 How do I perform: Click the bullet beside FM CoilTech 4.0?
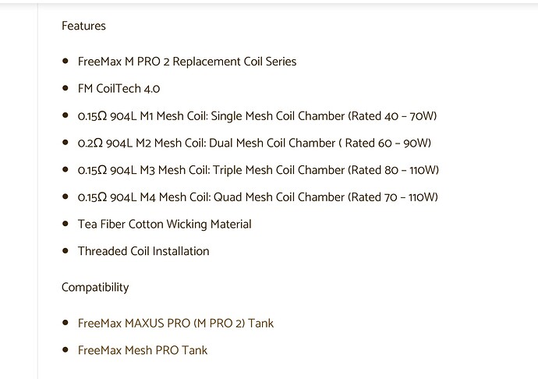[x=65, y=88]
